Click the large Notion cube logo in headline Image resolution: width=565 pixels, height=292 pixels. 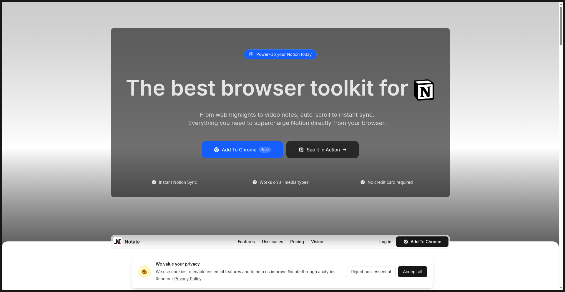[x=424, y=90]
